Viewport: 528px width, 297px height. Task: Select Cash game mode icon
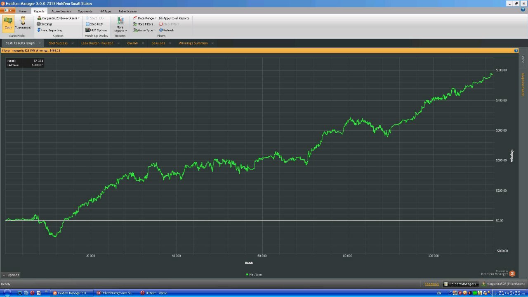click(8, 23)
